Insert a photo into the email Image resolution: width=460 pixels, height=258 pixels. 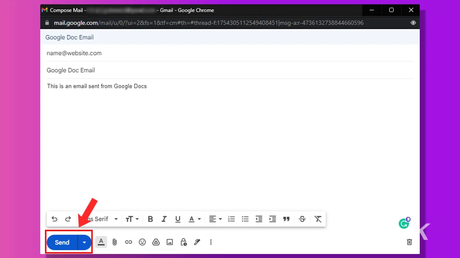pyautogui.click(x=170, y=242)
